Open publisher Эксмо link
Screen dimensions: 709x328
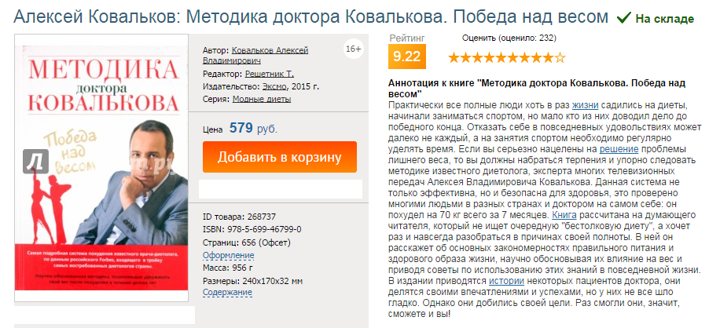tap(274, 86)
